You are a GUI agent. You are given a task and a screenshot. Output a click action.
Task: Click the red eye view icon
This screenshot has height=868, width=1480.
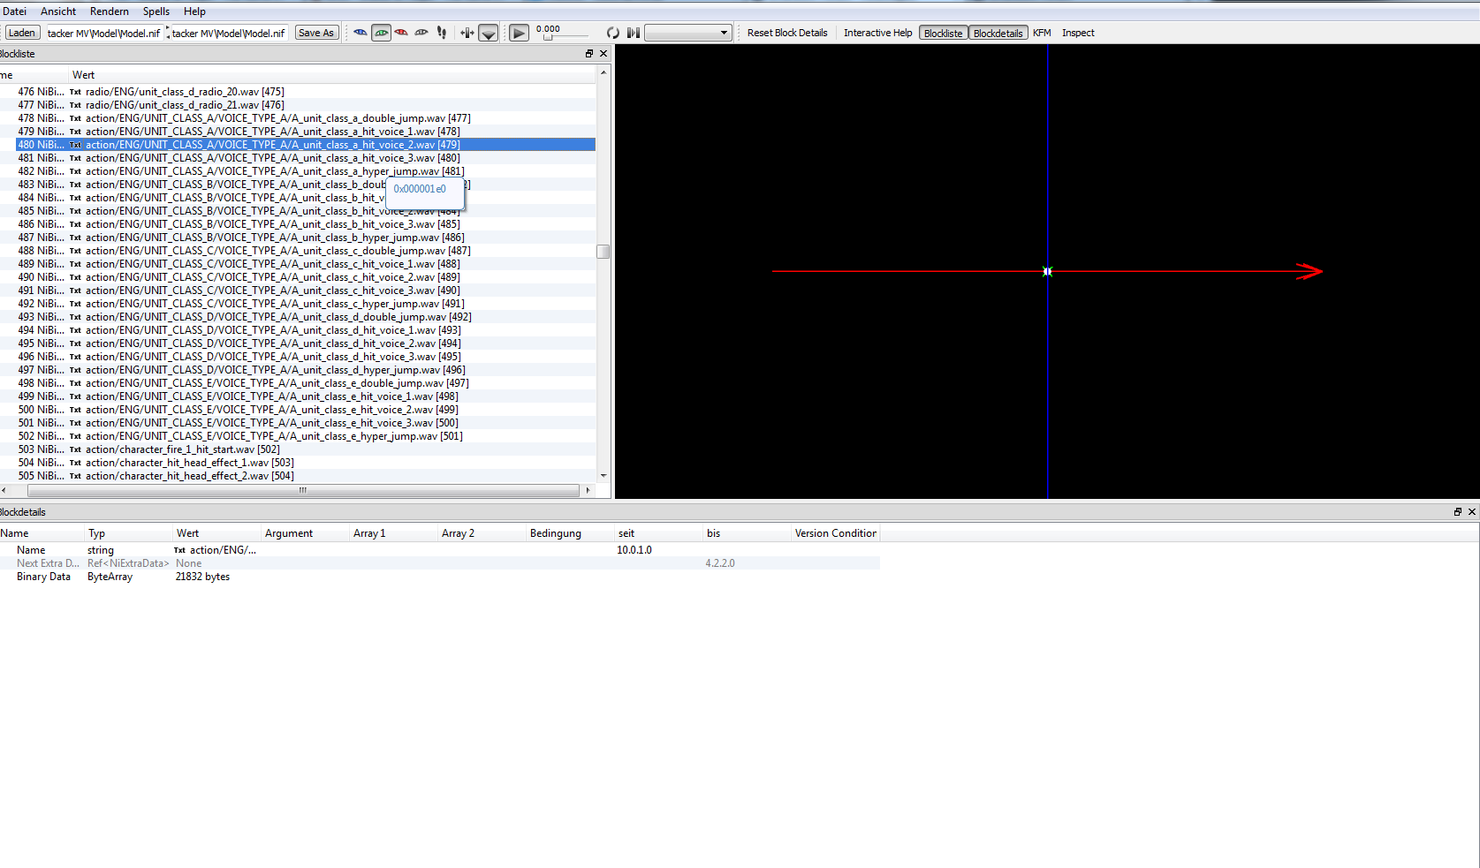coord(401,33)
